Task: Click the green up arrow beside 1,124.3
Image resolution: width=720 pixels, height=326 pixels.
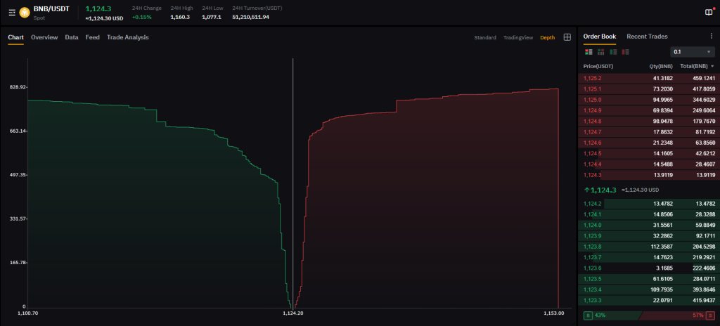Action: [x=586, y=190]
